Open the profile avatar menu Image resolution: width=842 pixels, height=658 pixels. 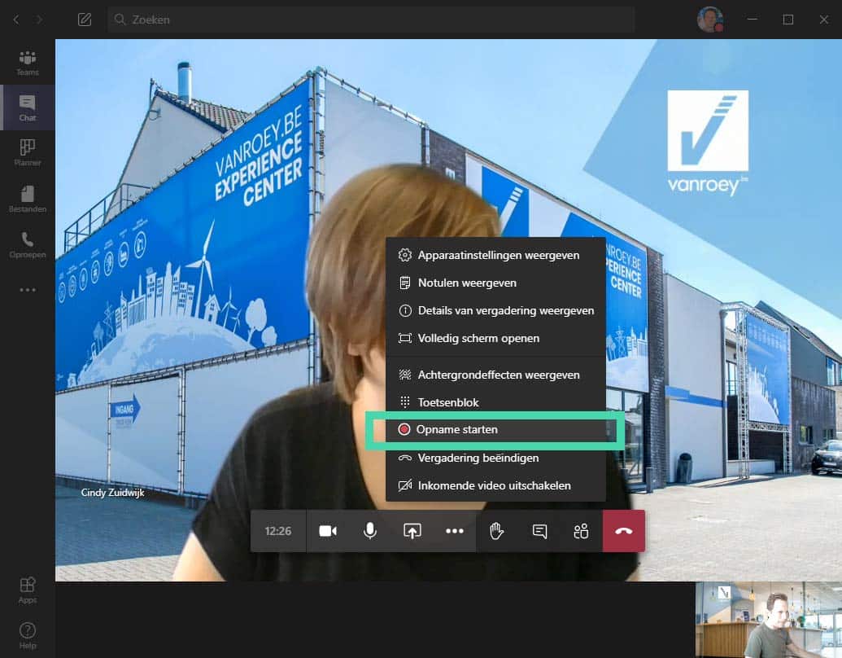[710, 20]
